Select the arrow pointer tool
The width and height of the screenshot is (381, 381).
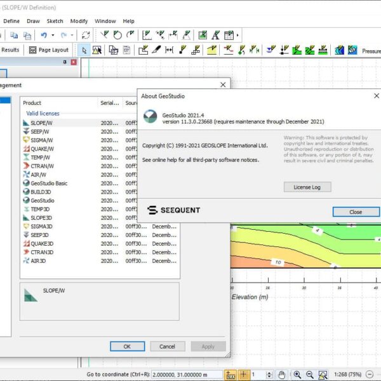point(84,50)
